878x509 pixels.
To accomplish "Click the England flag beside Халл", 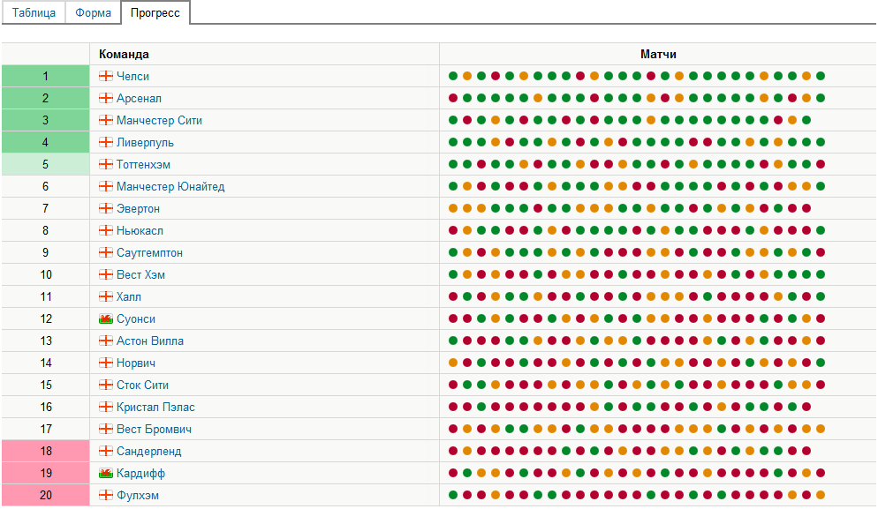I will pyautogui.click(x=106, y=296).
